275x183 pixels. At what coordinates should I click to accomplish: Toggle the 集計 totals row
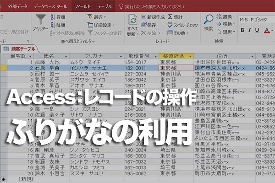(175, 17)
